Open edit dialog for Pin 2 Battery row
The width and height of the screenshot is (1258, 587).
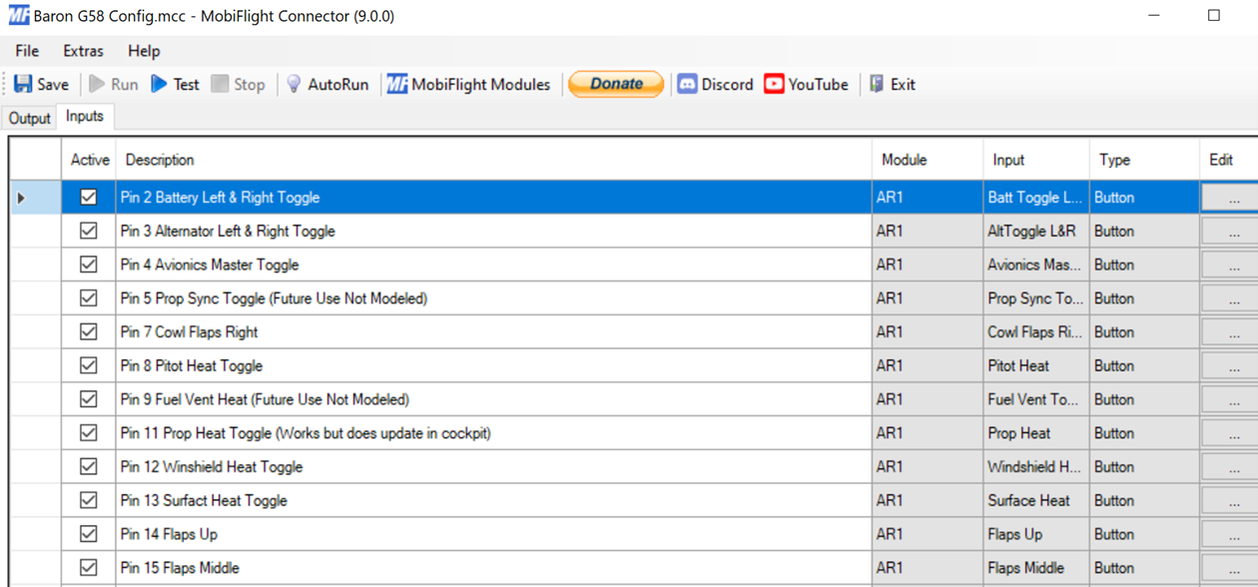(x=1230, y=198)
